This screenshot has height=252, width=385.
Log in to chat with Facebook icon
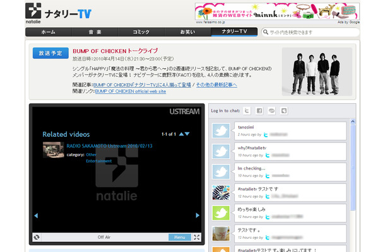[x=259, y=111]
